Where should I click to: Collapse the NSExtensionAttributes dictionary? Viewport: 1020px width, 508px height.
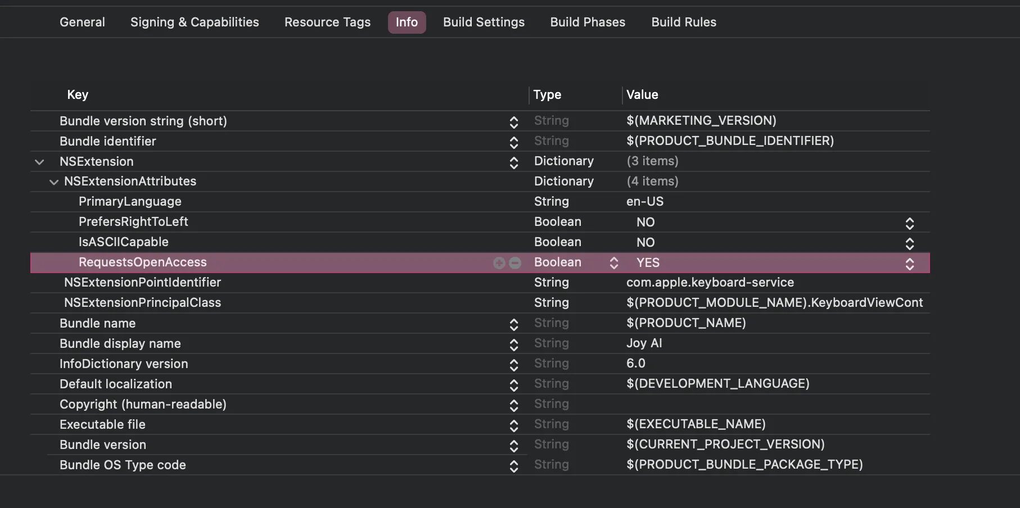pos(54,182)
